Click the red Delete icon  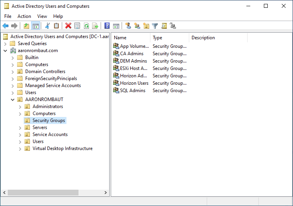(x=68, y=26)
